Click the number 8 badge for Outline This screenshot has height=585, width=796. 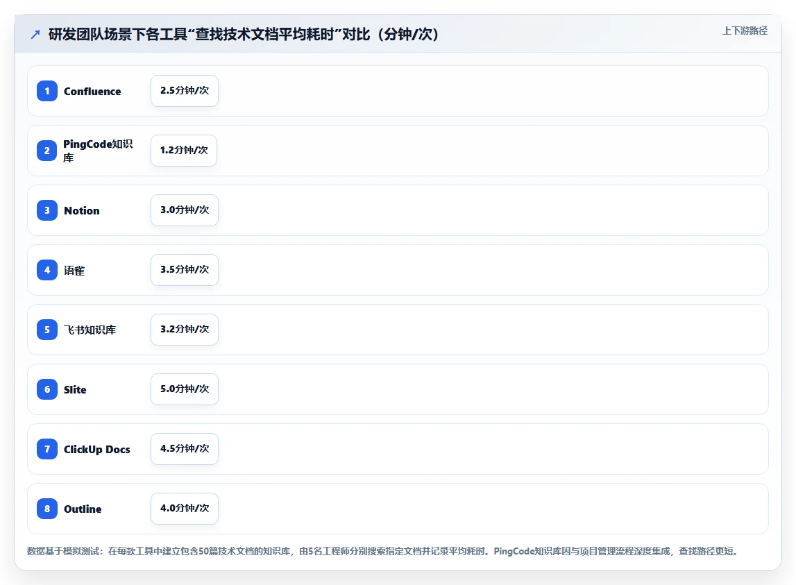pyautogui.click(x=47, y=509)
